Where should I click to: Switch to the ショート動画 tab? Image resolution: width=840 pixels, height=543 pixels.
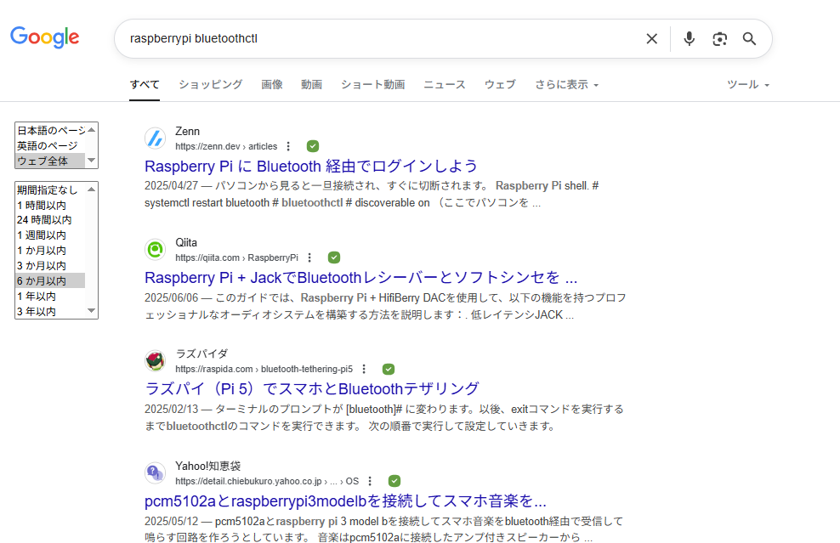click(373, 85)
